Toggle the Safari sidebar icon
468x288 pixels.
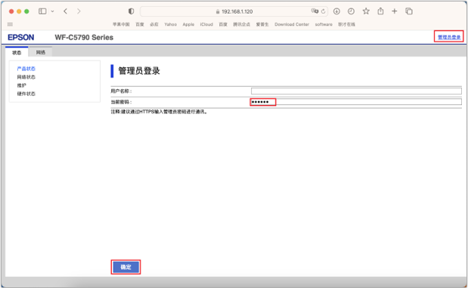[x=42, y=11]
